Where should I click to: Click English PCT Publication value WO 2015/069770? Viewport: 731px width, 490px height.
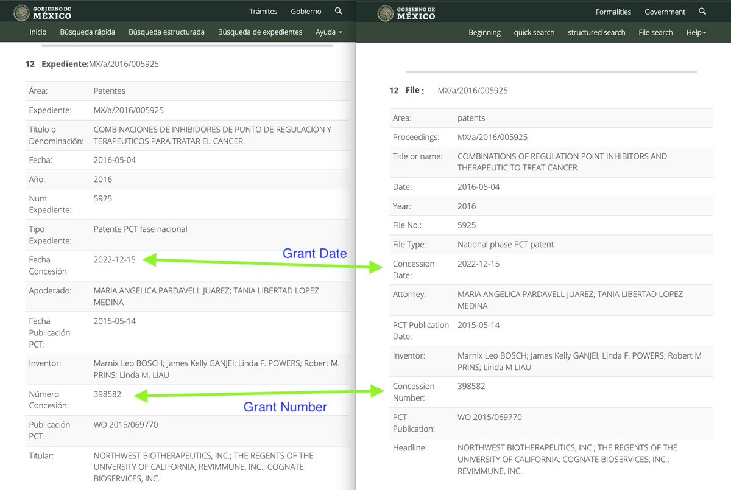click(490, 417)
